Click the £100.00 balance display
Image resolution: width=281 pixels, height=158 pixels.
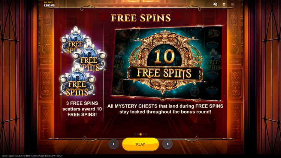pyautogui.click(x=49, y=6)
